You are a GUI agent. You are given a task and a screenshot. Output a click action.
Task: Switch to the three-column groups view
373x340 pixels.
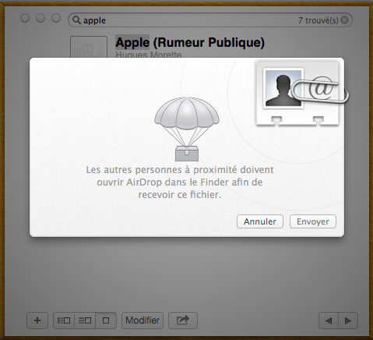point(64,321)
